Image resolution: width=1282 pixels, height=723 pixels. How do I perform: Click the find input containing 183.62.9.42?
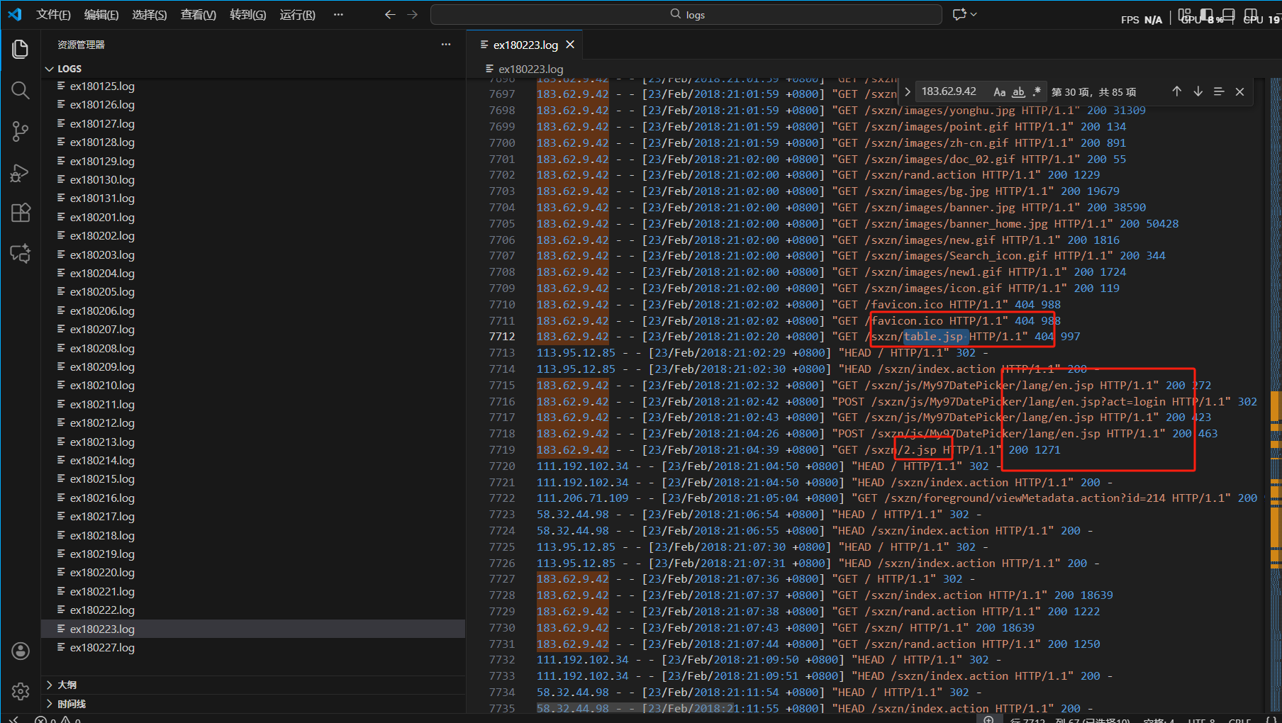pos(950,91)
